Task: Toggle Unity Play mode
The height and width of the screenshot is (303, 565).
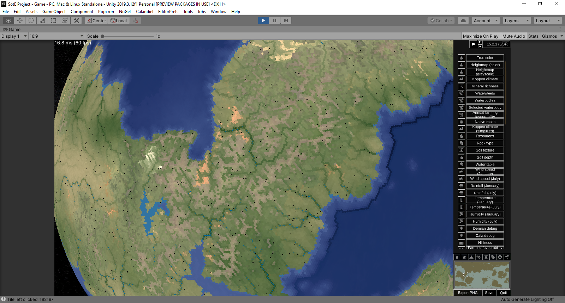Action: (263, 20)
